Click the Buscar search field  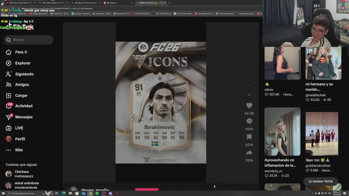(29, 40)
